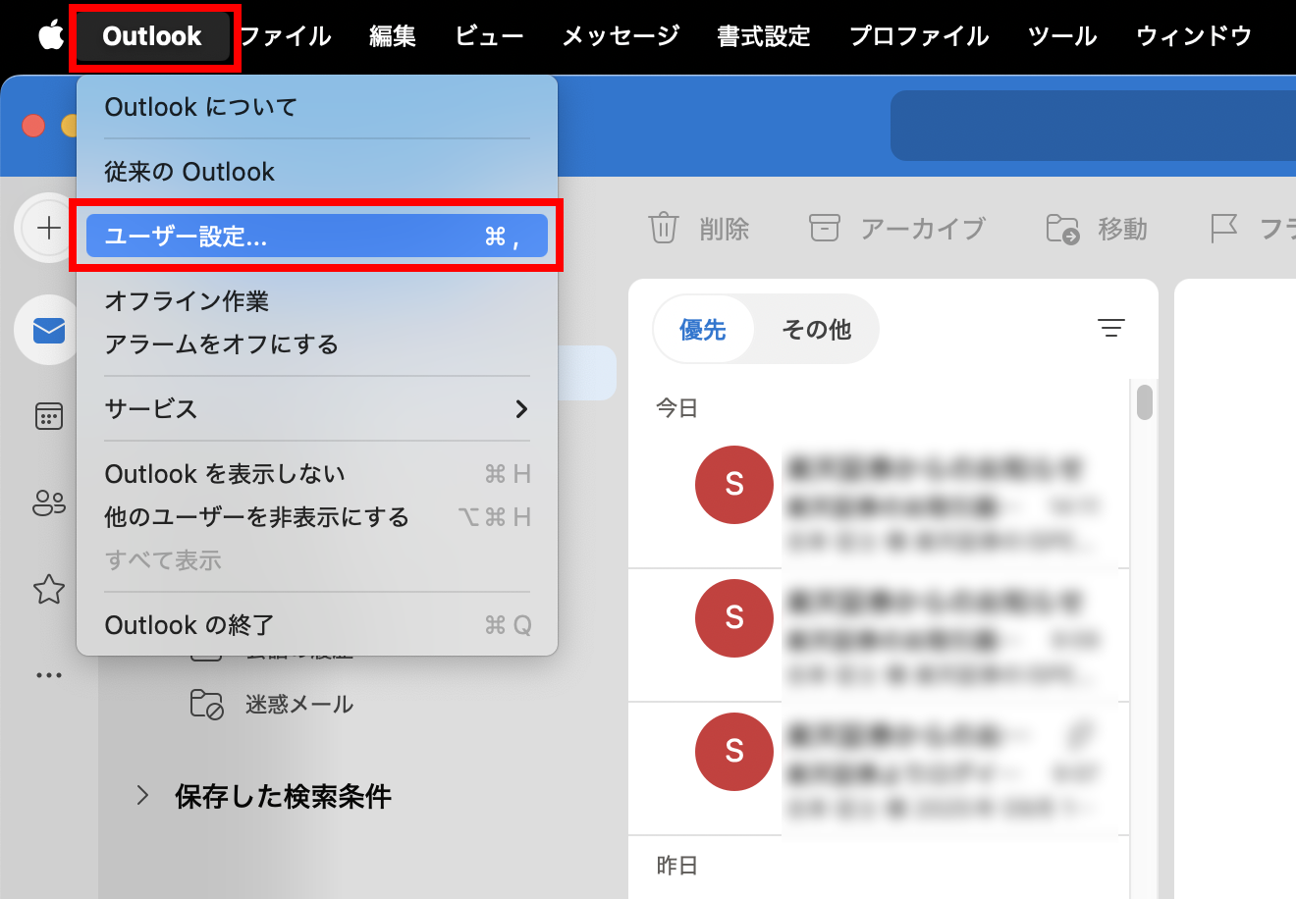Click the message list vertical scrollbar

point(1144,402)
